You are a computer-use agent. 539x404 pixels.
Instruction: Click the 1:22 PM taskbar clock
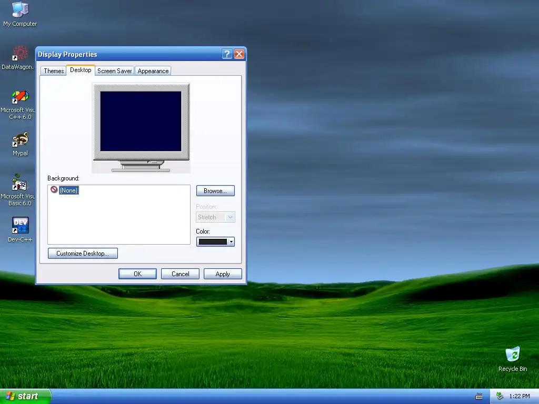pos(520,396)
